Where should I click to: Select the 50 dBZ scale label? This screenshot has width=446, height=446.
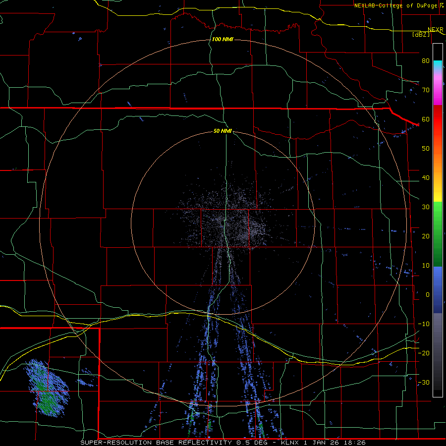click(426, 149)
